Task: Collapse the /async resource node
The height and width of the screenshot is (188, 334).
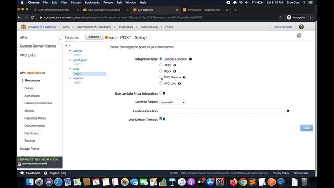Action: click(70, 51)
